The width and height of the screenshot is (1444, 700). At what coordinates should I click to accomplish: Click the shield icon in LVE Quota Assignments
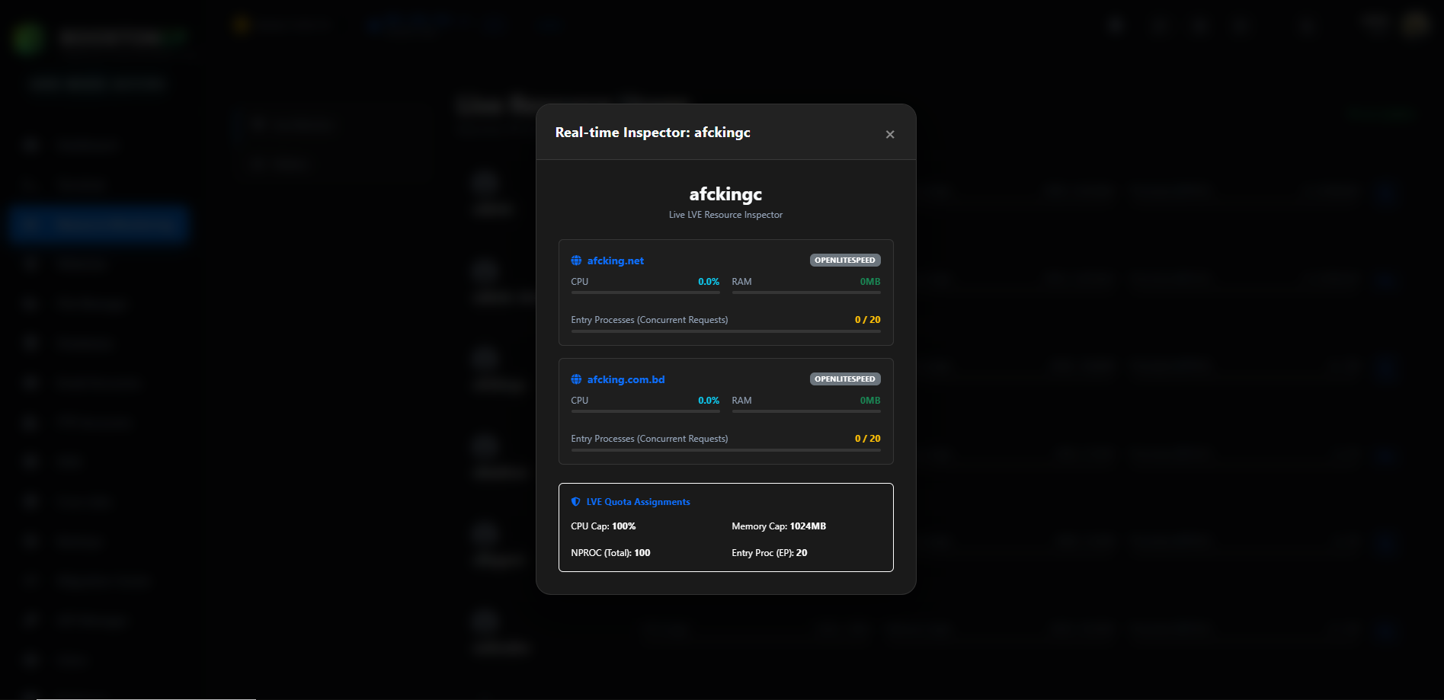pyautogui.click(x=575, y=501)
